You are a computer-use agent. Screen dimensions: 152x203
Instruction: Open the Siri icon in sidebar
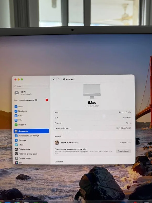(16, 163)
